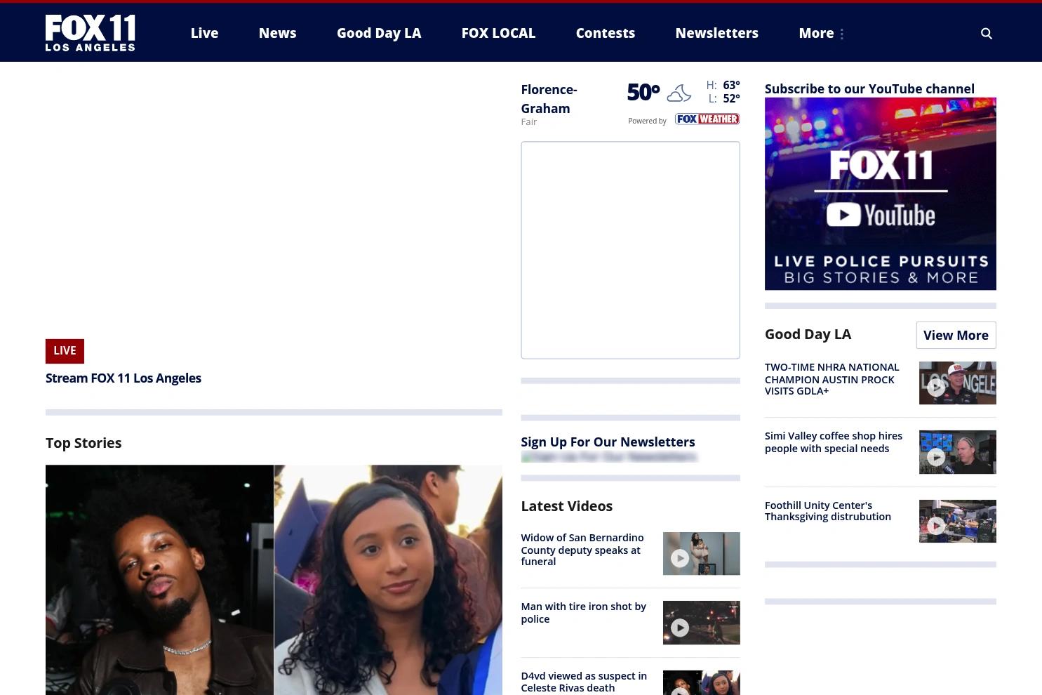1042x695 pixels.
Task: Click View More for Good Day LA
Action: click(x=956, y=336)
